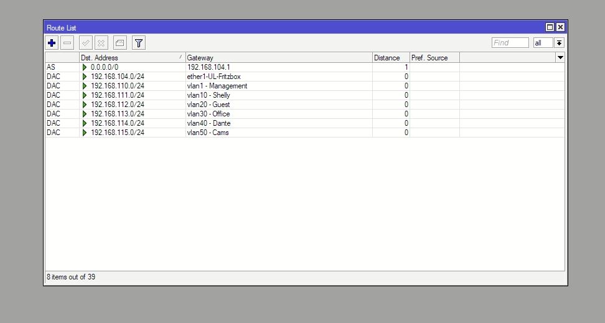
Task: Open the 'all' filter dropdown
Action: coord(543,43)
